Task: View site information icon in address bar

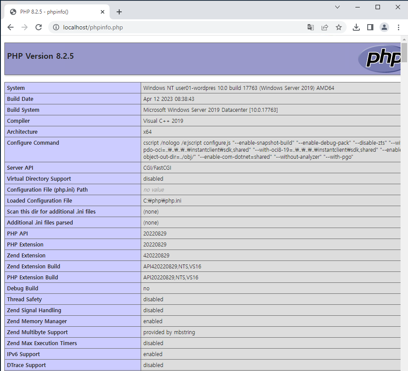Action: pos(56,27)
